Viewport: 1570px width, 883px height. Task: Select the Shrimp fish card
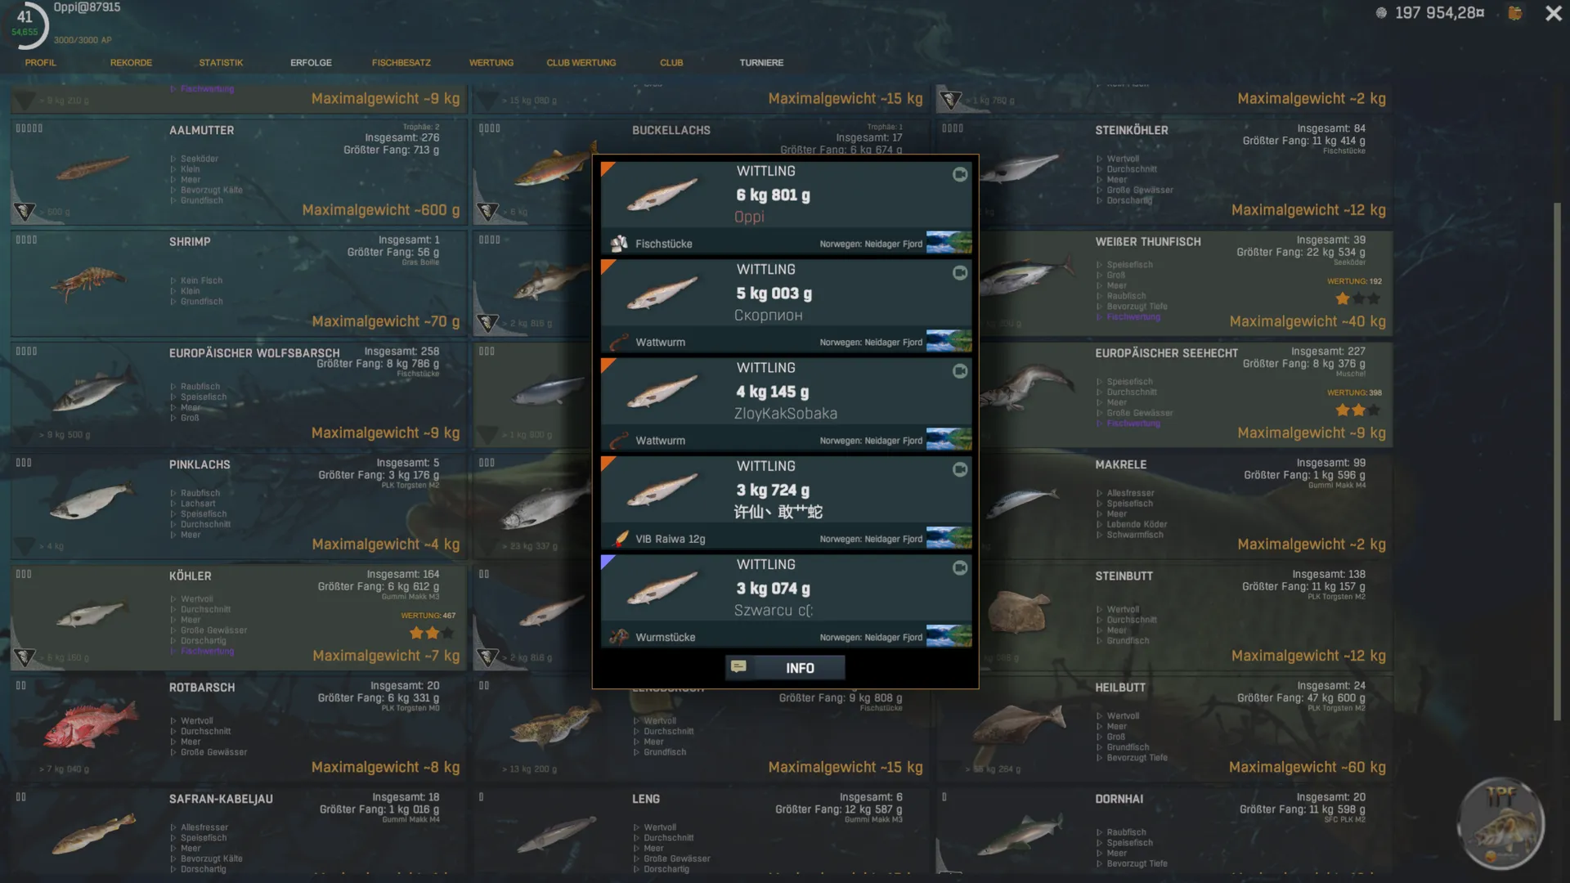click(x=238, y=284)
